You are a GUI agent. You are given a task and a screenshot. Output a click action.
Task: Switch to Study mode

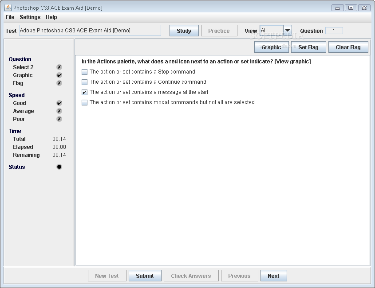pos(184,31)
